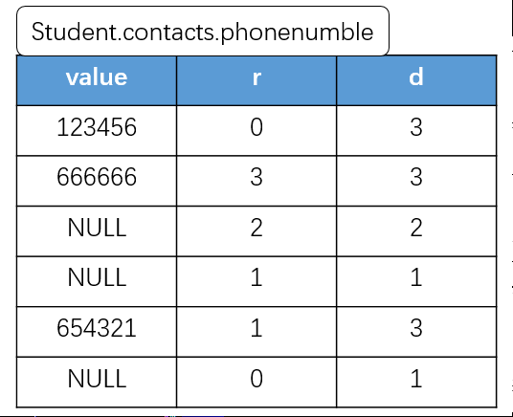Select the d column header
Screen dimensions: 513x417
coord(416,80)
